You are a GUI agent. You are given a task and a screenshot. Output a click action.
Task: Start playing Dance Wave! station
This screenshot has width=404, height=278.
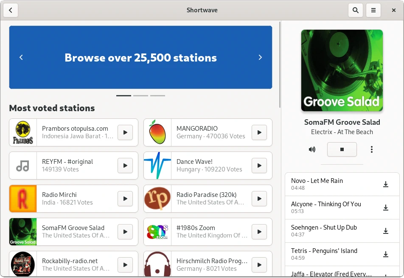click(x=259, y=166)
